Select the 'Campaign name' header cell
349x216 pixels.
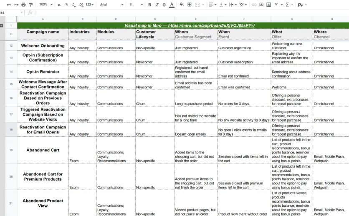(43, 34)
